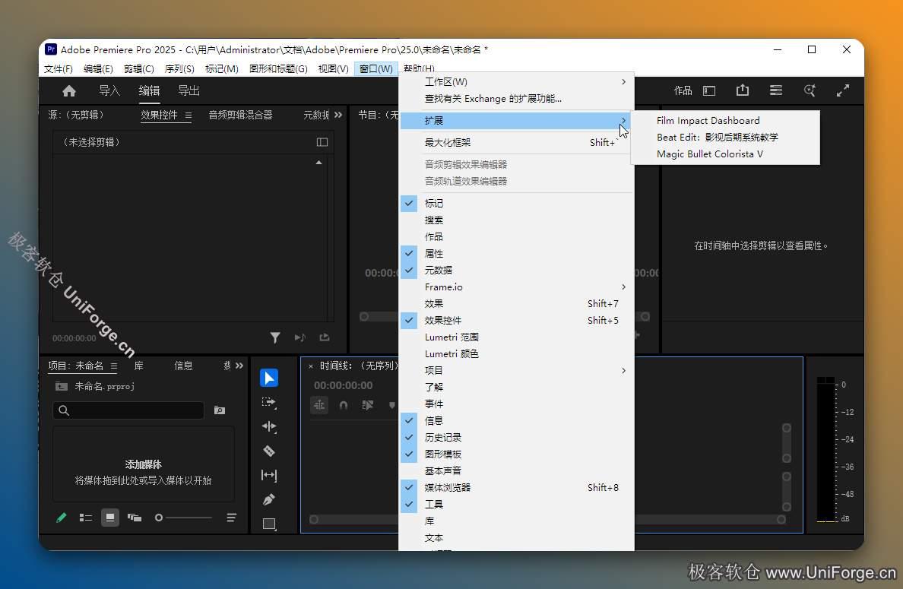903x589 pixels.
Task: Click 查找有关 Exchange 的扩展功能 entry
Action: click(x=517, y=99)
